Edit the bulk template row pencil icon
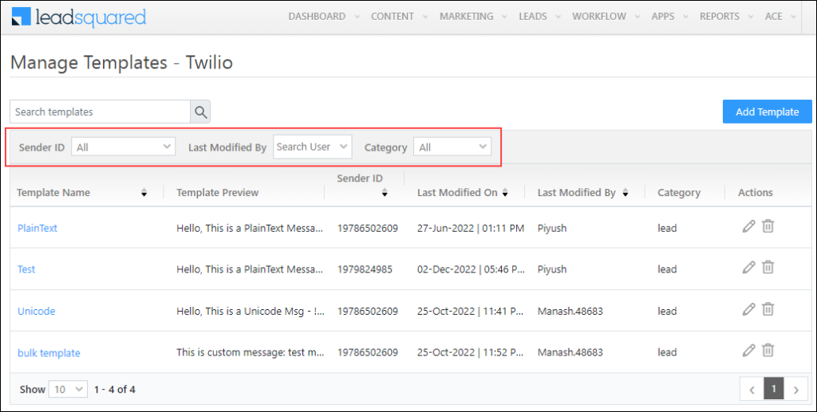Screen dimensions: 817x412 click(748, 350)
